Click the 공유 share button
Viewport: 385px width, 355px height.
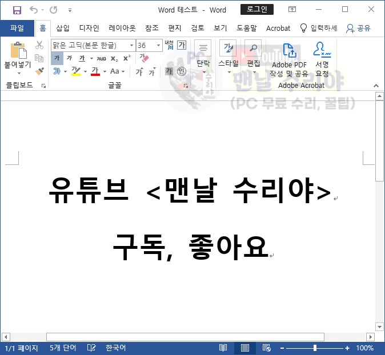coord(358,28)
